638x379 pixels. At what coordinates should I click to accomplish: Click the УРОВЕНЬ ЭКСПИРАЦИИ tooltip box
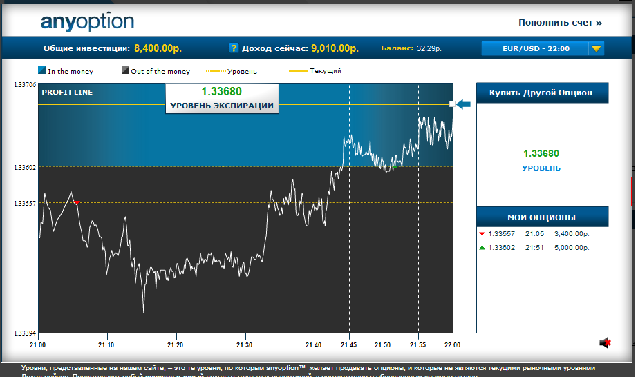[222, 98]
